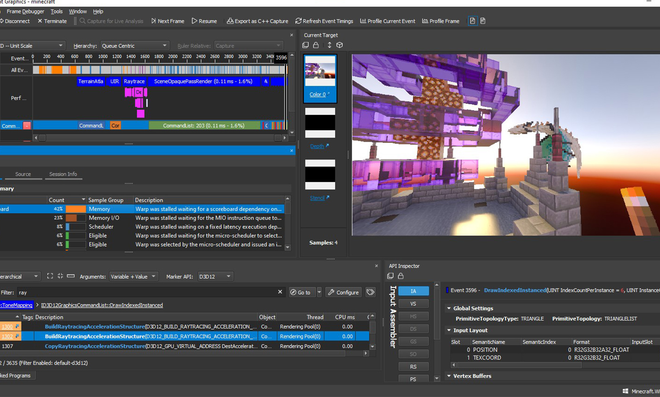The width and height of the screenshot is (660, 397).
Task: Clone the Current Target view
Action: click(306, 45)
